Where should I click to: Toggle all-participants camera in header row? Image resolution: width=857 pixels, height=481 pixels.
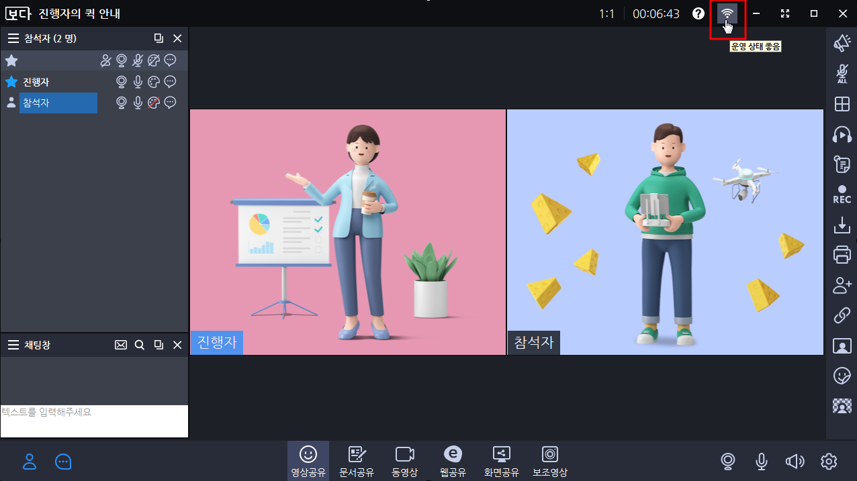point(122,60)
